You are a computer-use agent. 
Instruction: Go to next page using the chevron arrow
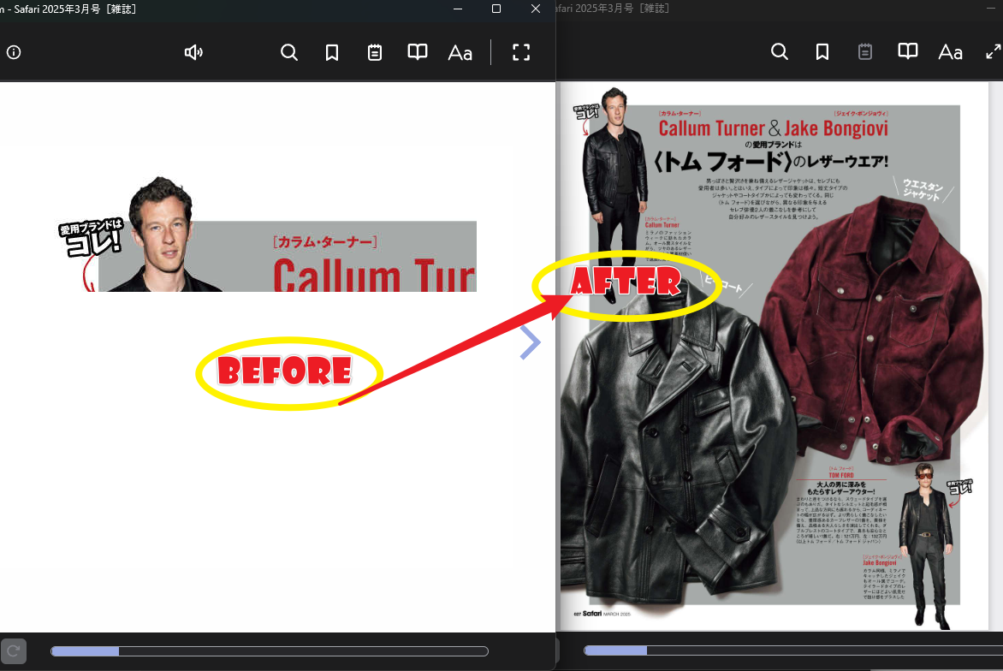(x=531, y=342)
